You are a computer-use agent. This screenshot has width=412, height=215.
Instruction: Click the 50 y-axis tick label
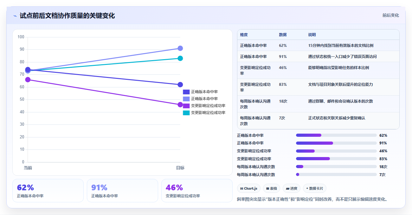pyautogui.click(x=22, y=99)
